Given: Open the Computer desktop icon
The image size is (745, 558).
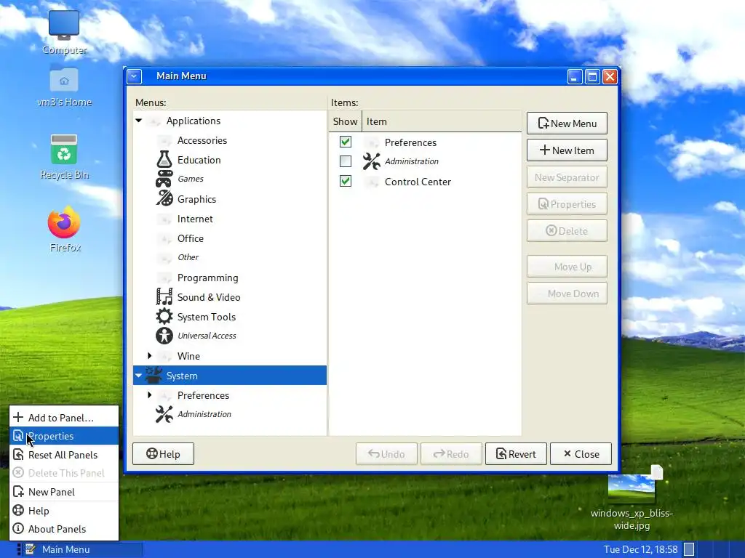Looking at the screenshot, I should coord(64,25).
